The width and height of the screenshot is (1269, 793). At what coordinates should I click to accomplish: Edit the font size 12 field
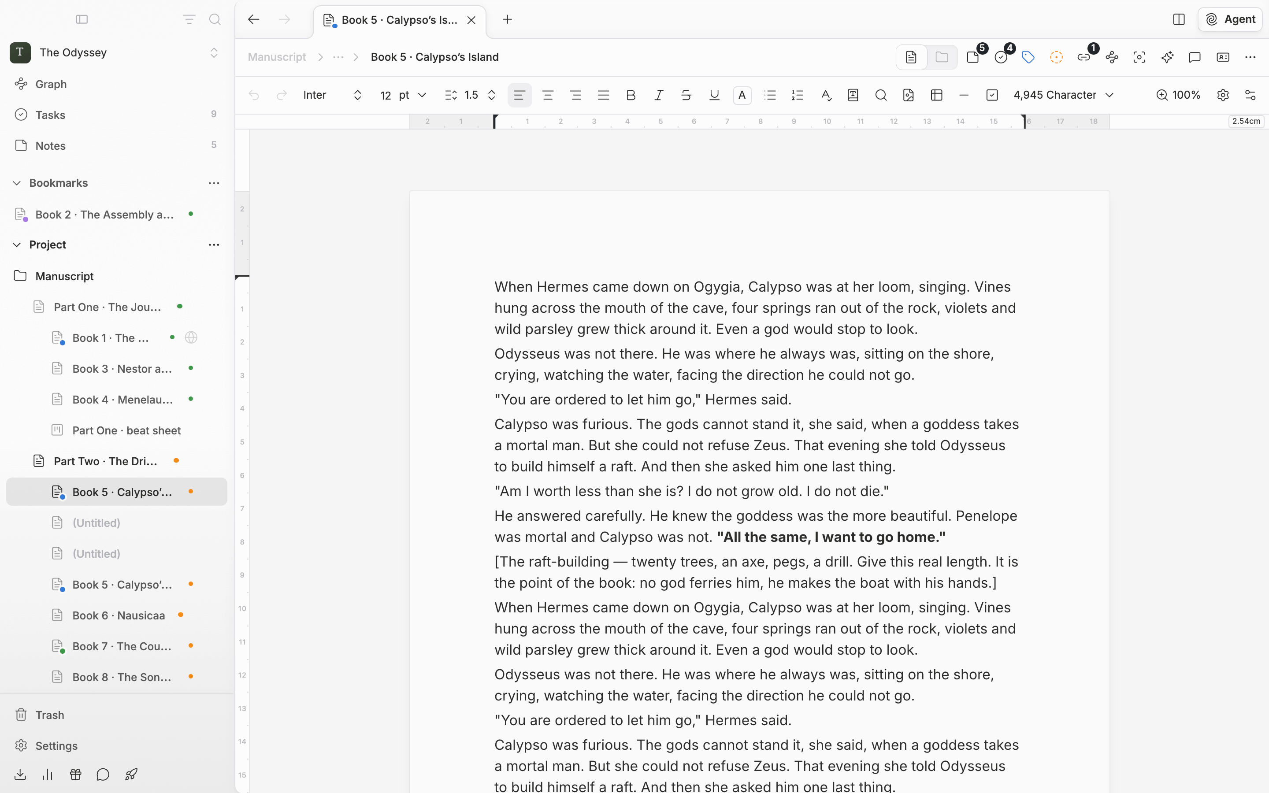[386, 95]
